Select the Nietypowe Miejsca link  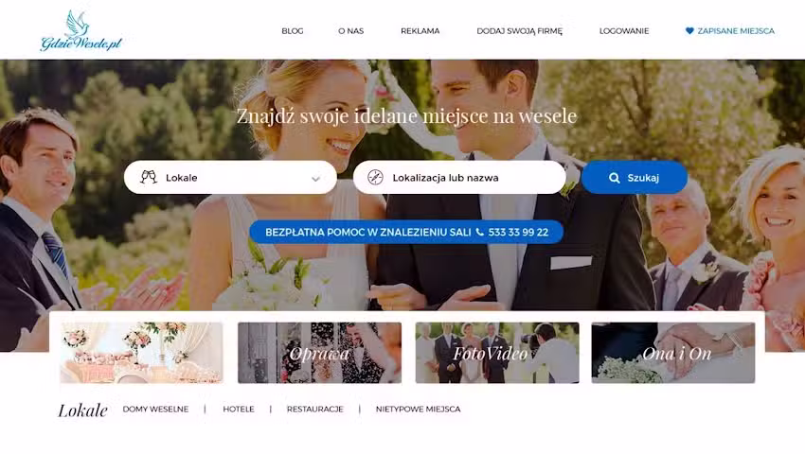pos(418,409)
